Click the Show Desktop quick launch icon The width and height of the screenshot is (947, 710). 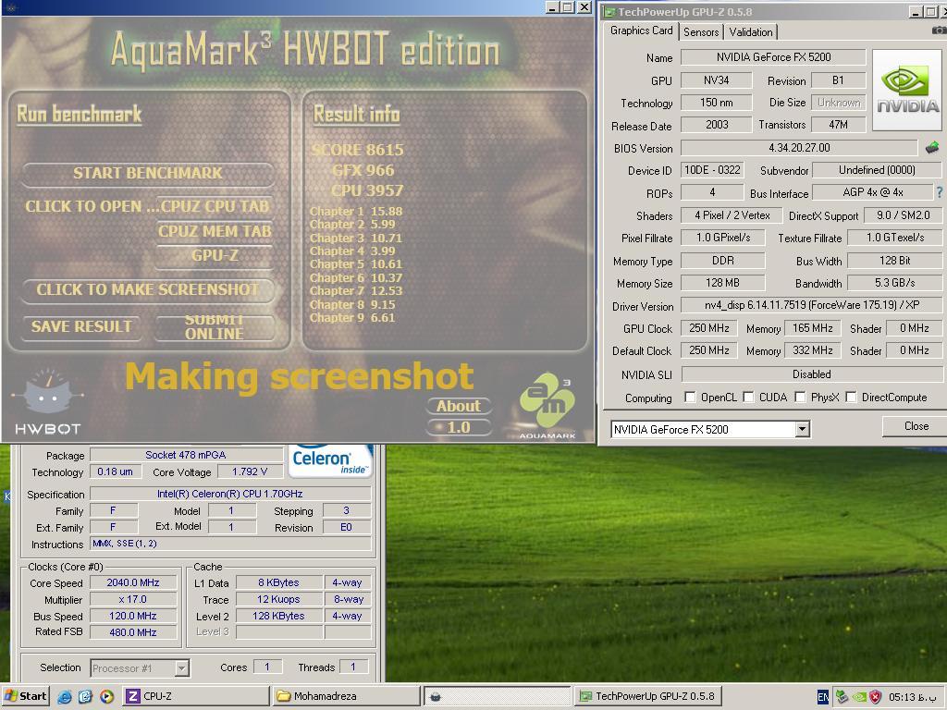(85, 696)
